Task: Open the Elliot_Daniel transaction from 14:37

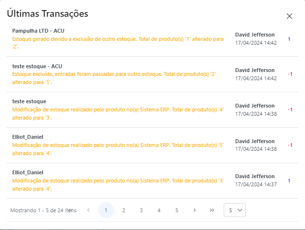Action: tap(27, 172)
